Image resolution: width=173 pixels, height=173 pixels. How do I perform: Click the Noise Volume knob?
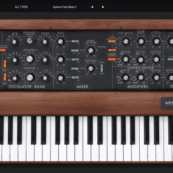[91, 68]
